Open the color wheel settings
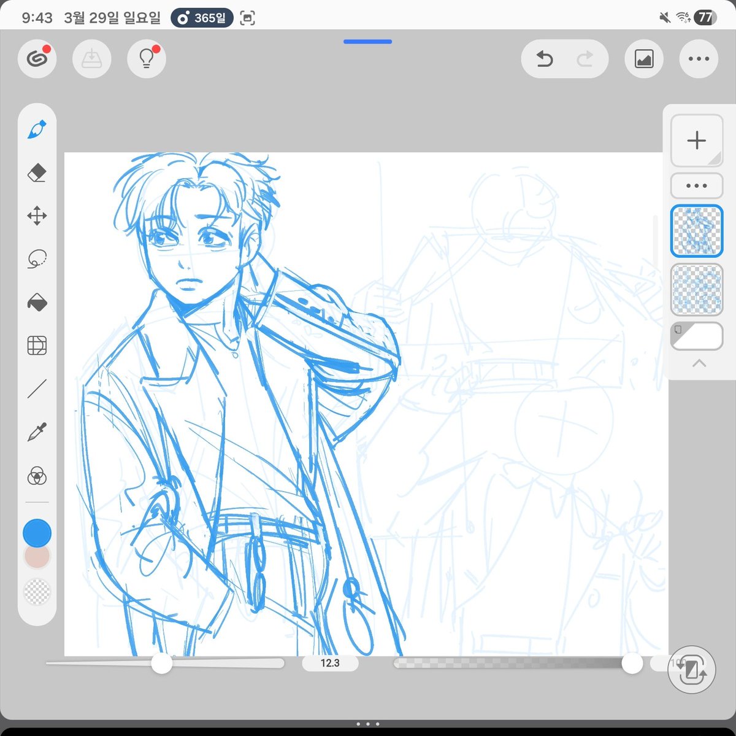The height and width of the screenshot is (736, 736). point(37,476)
